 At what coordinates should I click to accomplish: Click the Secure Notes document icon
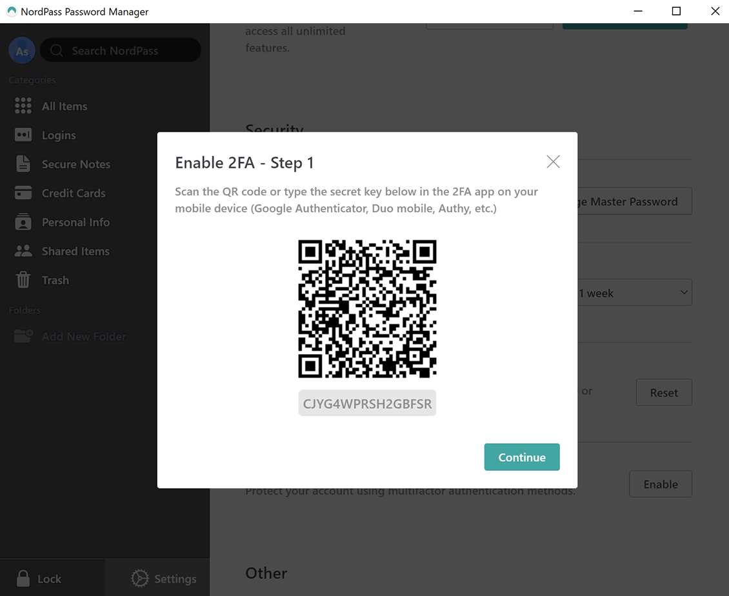click(x=23, y=164)
